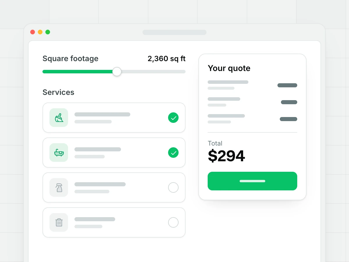
Task: Click the spray bottle service icon
Action: coord(59,187)
